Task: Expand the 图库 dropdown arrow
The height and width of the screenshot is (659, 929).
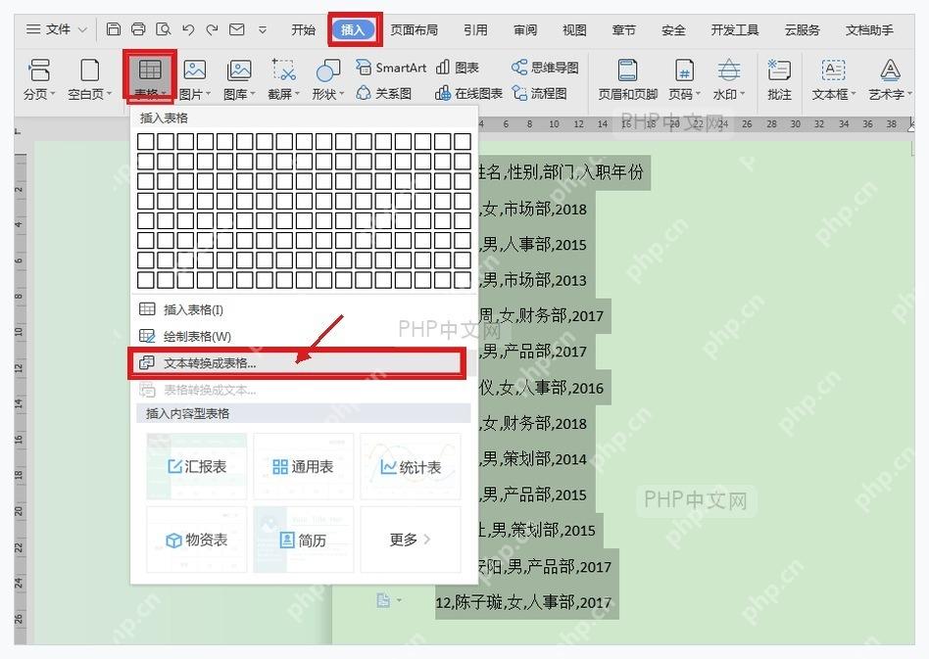Action: 253,94
